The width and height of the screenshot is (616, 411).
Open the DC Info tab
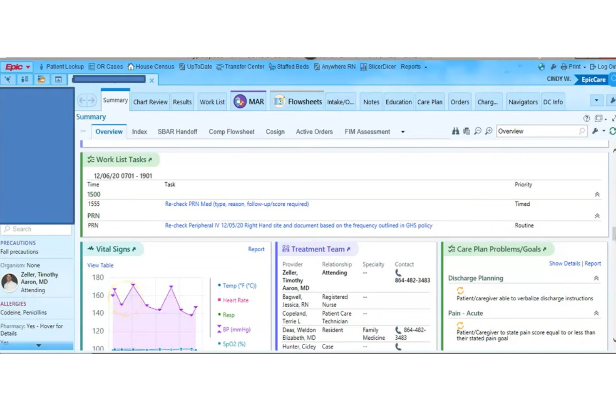coord(553,102)
